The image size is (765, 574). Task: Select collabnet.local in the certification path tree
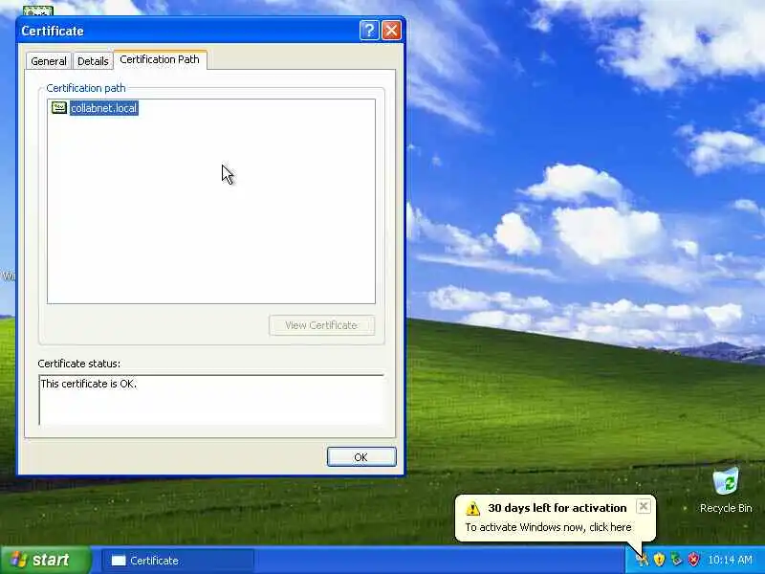tap(103, 108)
